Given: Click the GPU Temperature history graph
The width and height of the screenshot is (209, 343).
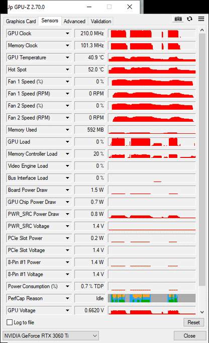Looking at the screenshot, I should click(x=152, y=57).
